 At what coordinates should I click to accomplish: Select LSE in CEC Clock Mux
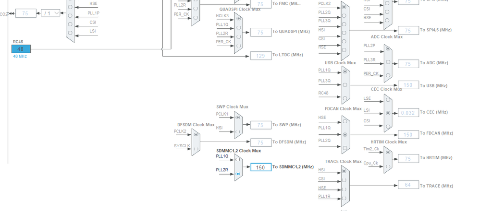click(388, 100)
